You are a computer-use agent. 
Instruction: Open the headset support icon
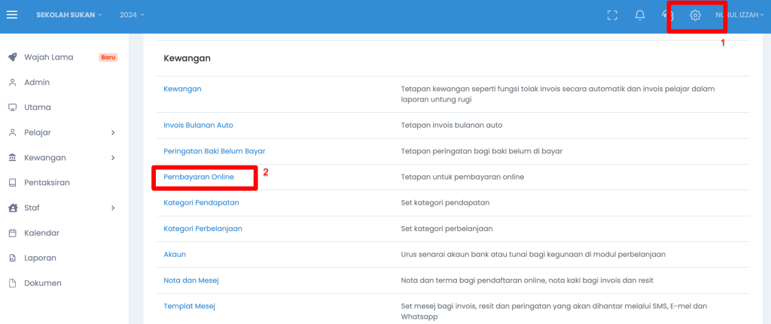[x=667, y=15]
